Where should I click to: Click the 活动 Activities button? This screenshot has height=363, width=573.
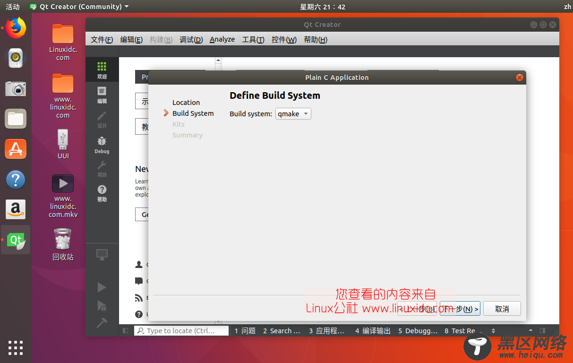pos(13,7)
